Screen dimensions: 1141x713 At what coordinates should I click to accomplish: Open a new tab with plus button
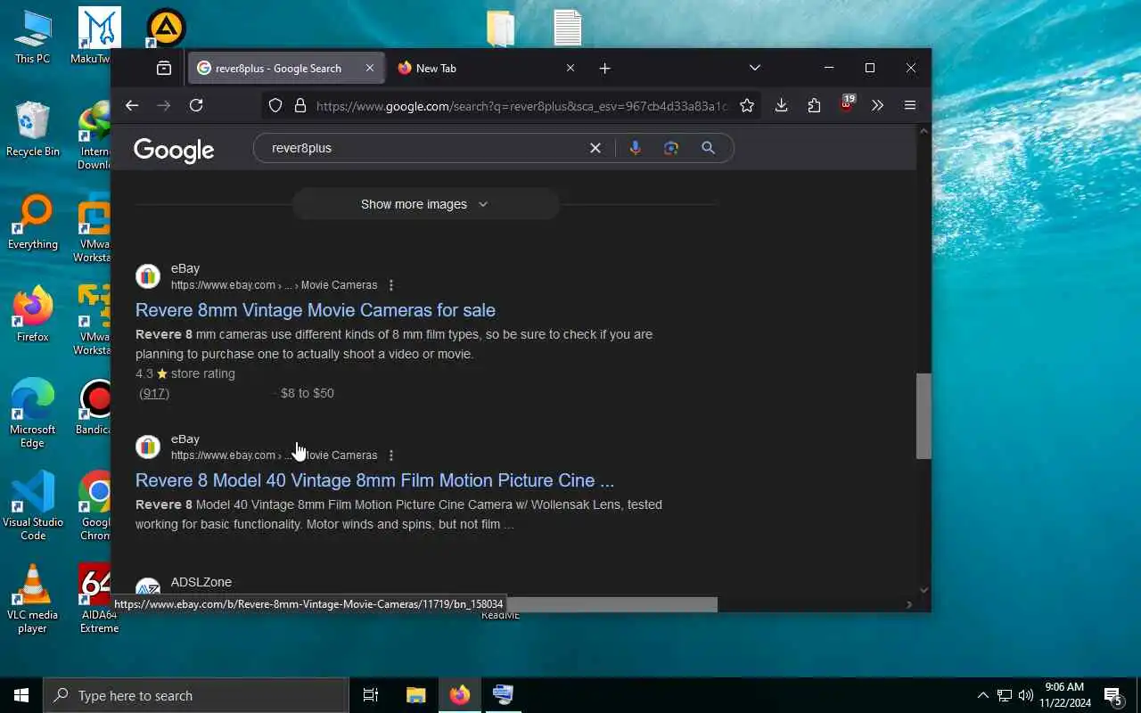tap(605, 68)
